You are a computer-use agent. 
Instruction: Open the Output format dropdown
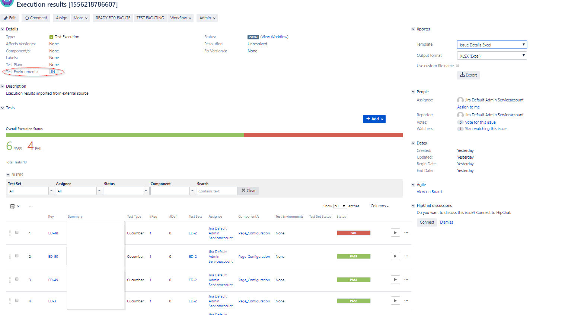(492, 55)
